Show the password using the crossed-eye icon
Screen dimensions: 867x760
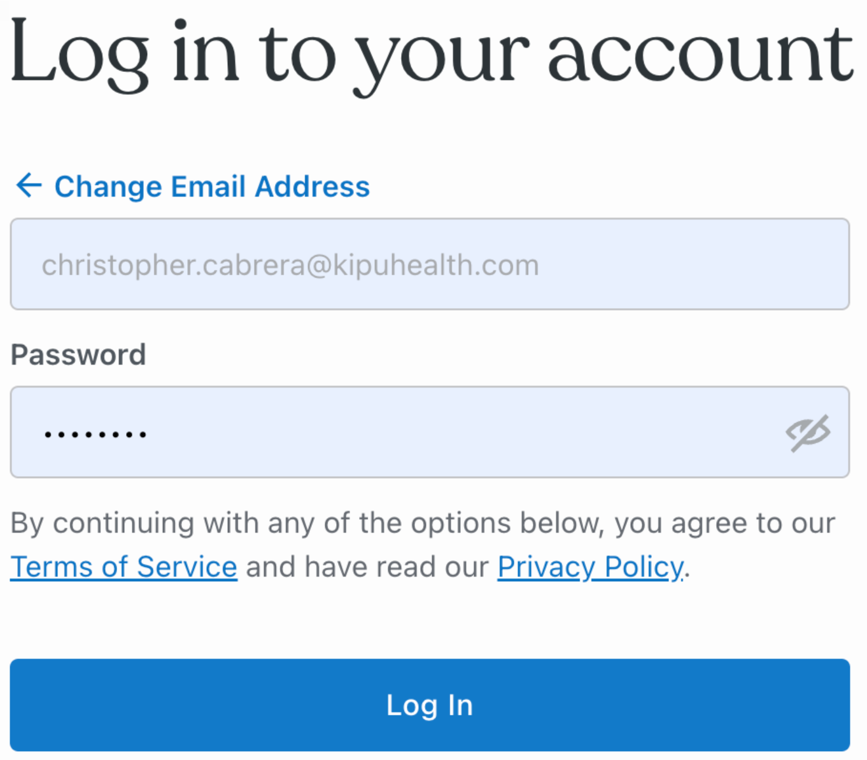807,433
